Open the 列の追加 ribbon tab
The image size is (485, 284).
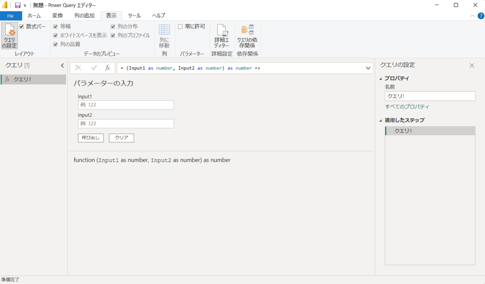click(84, 16)
